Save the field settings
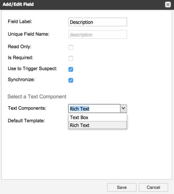174x194 pixels. [x=122, y=187]
